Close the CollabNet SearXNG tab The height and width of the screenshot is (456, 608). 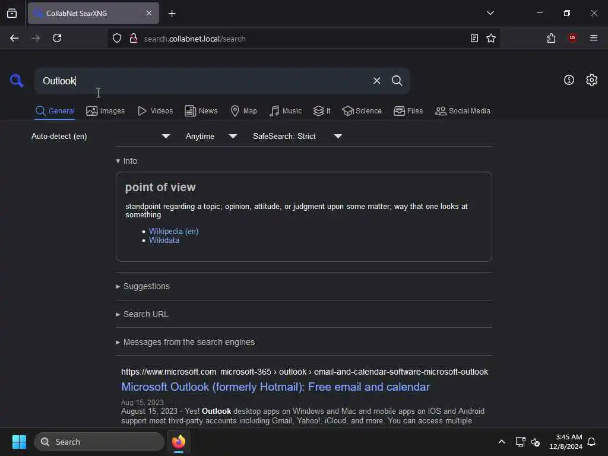(149, 13)
